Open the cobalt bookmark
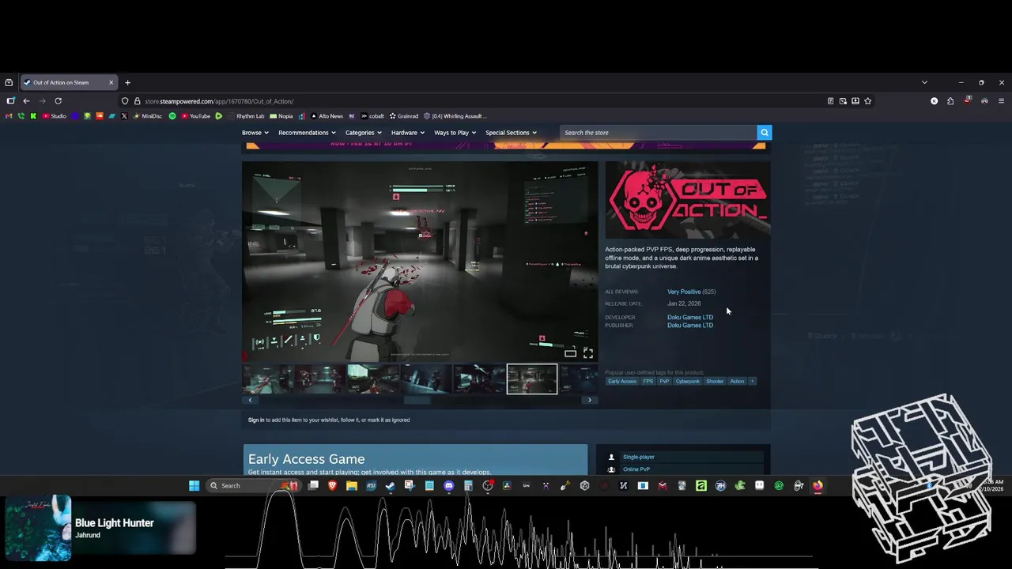Image resolution: width=1012 pixels, height=569 pixels. click(372, 116)
